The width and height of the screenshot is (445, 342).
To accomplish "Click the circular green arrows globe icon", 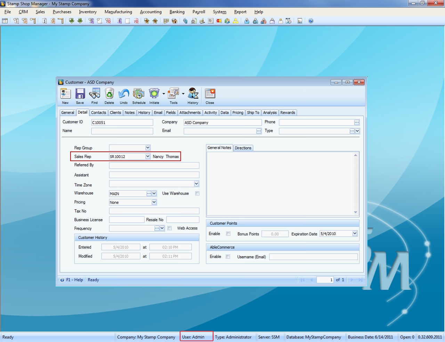I will [x=227, y=21].
